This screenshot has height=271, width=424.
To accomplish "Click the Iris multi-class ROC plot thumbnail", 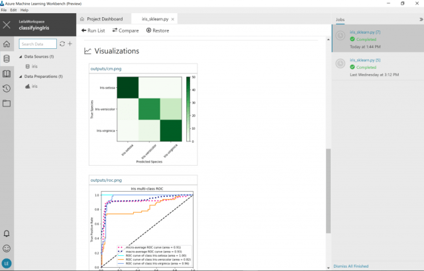I will coord(143,228).
